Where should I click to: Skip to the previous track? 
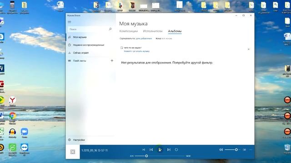[151, 150]
